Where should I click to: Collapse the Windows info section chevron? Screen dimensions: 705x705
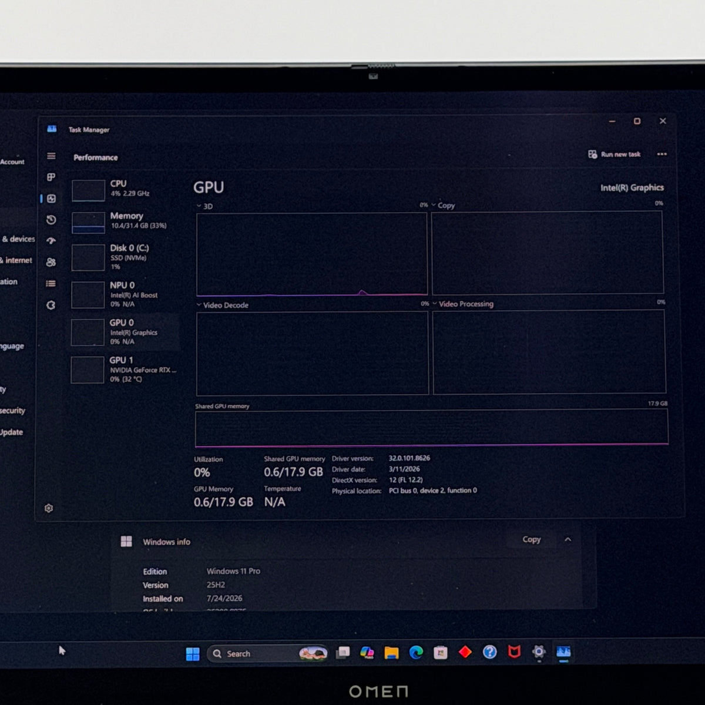568,539
